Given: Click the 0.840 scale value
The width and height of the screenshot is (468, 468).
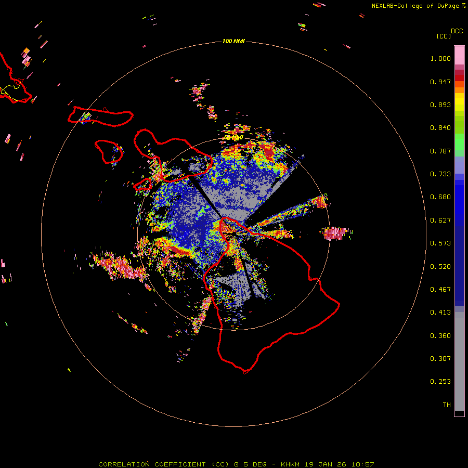Looking at the screenshot, I should (x=440, y=128).
